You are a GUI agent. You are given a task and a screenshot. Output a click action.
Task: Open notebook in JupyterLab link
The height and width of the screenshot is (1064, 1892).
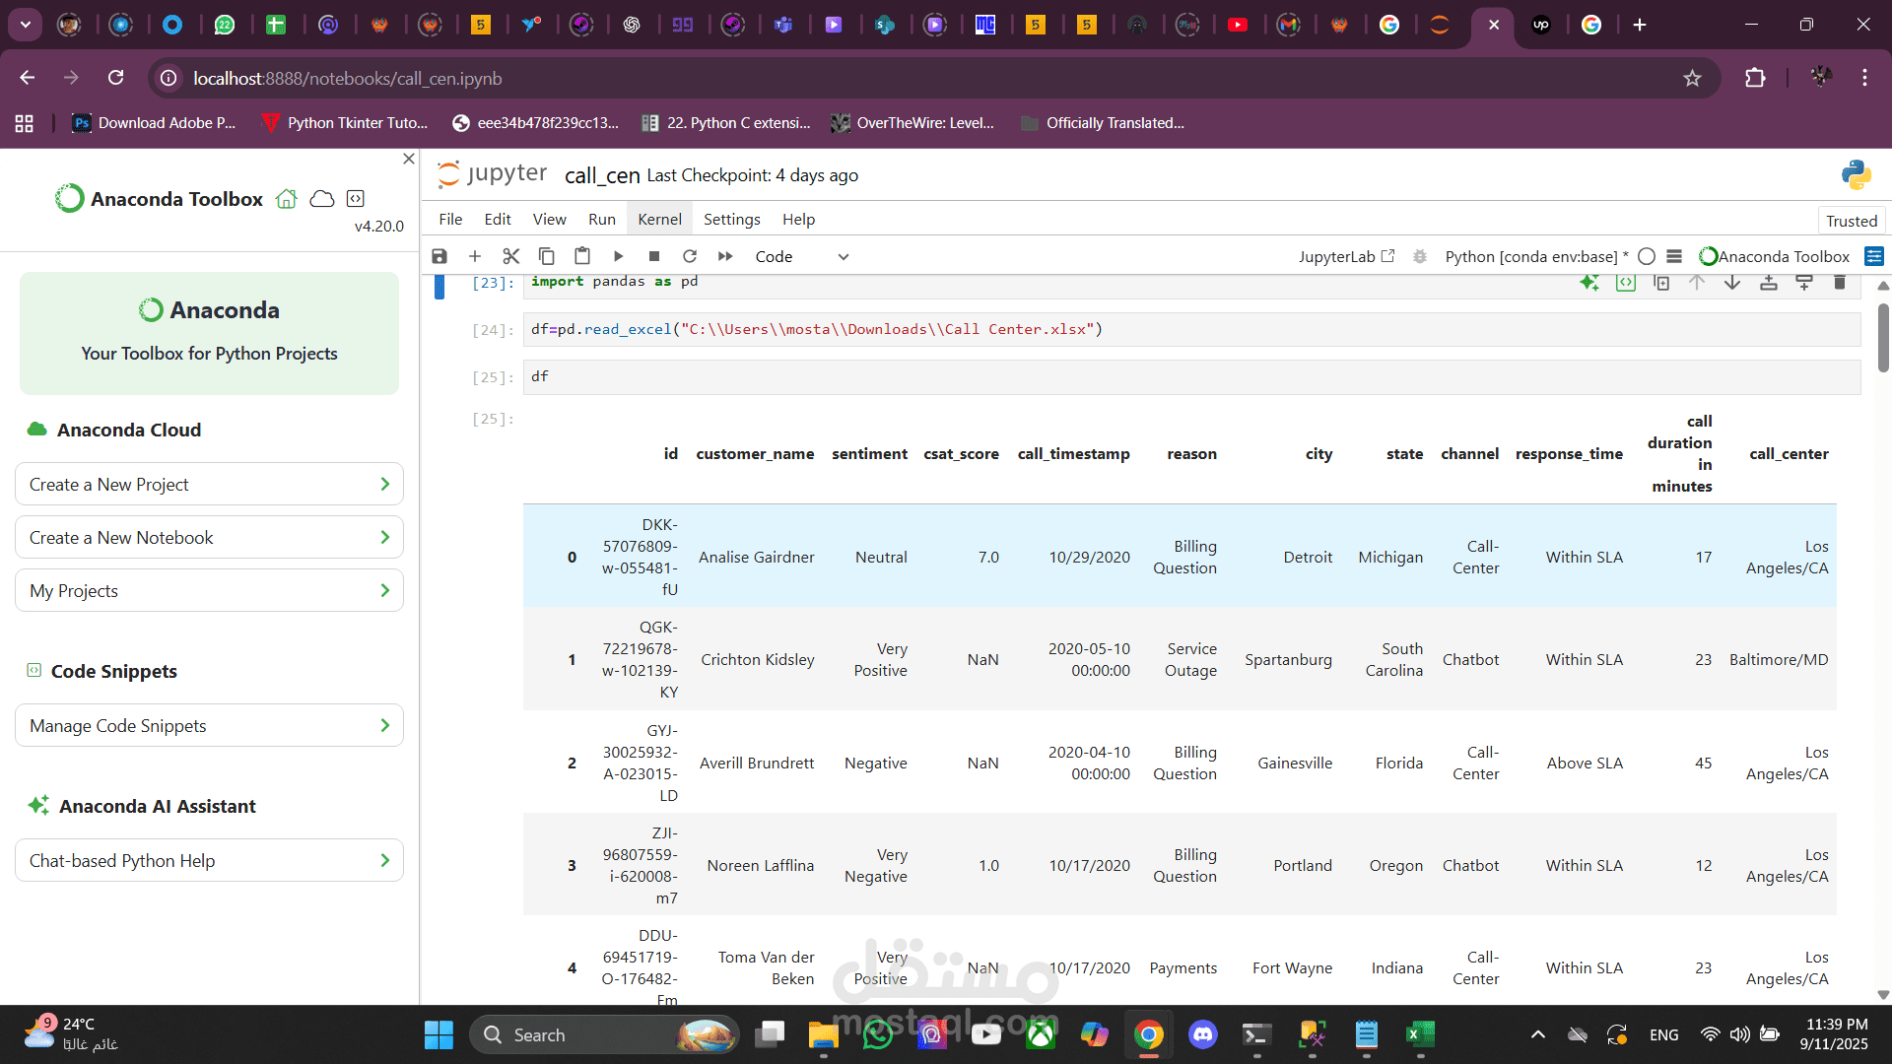1346,256
